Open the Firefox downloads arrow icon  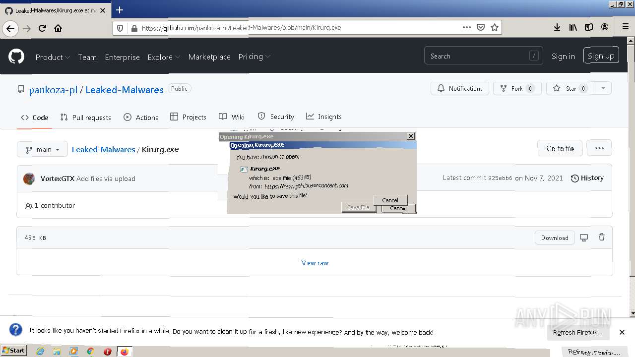[x=557, y=28]
